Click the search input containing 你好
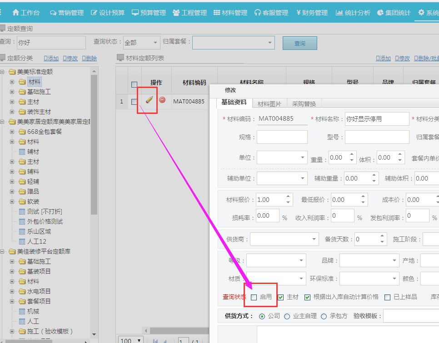The image size is (439, 343). [x=51, y=42]
